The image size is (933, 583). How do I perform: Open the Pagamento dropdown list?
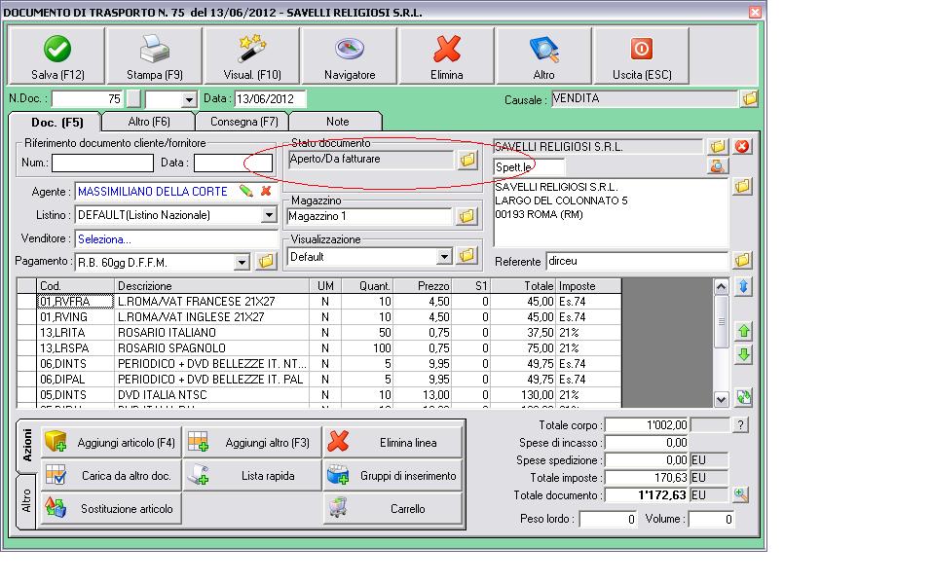tap(243, 262)
